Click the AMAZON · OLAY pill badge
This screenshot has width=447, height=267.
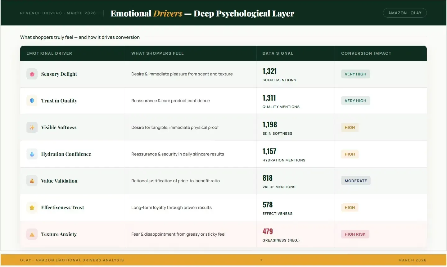[x=405, y=13]
